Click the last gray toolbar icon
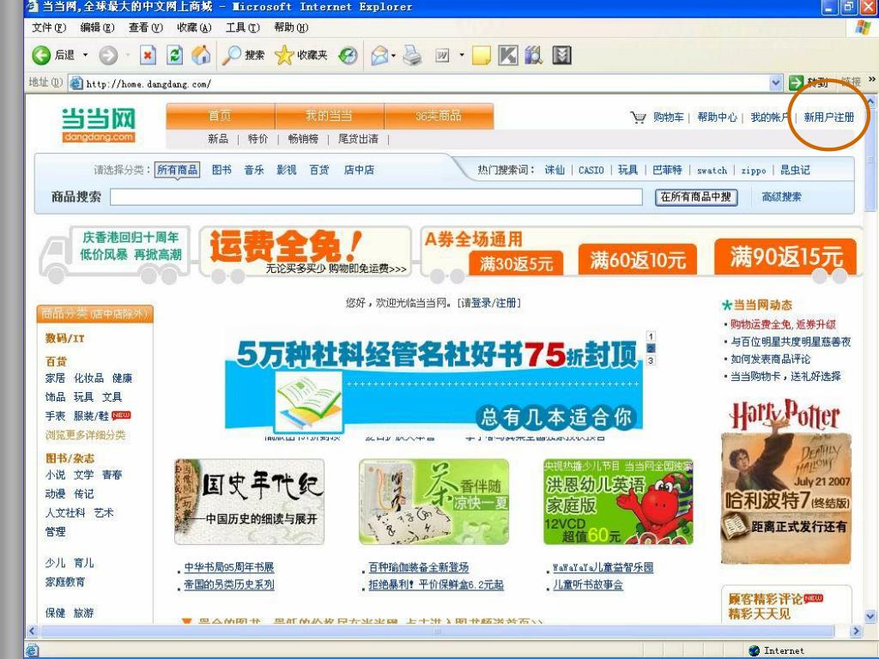879x659 pixels. coord(561,55)
